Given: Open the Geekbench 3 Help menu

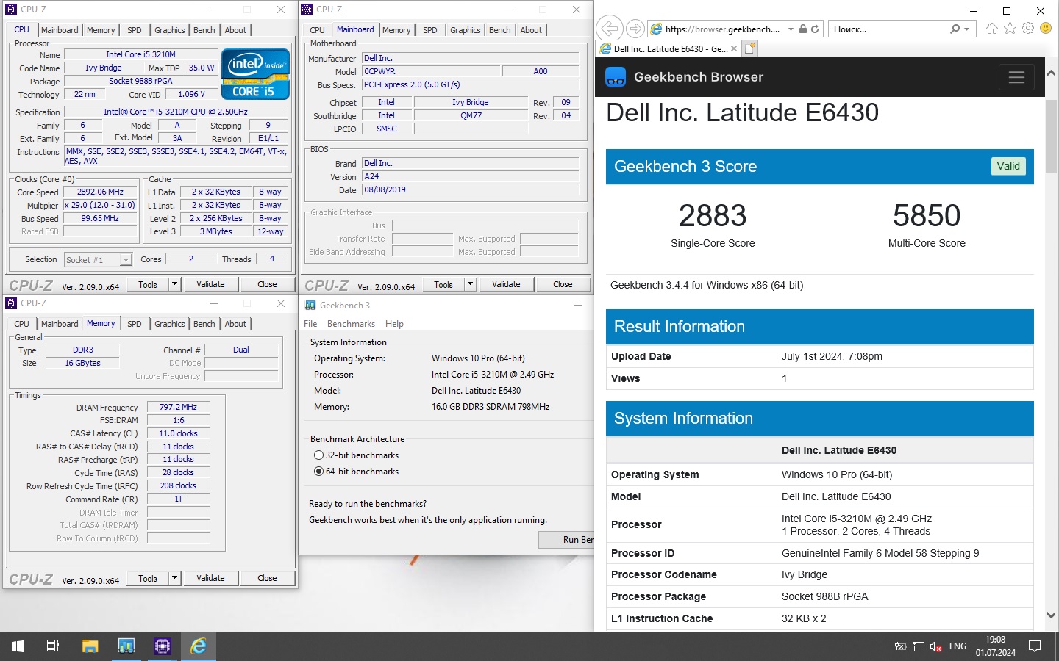Looking at the screenshot, I should click(394, 324).
